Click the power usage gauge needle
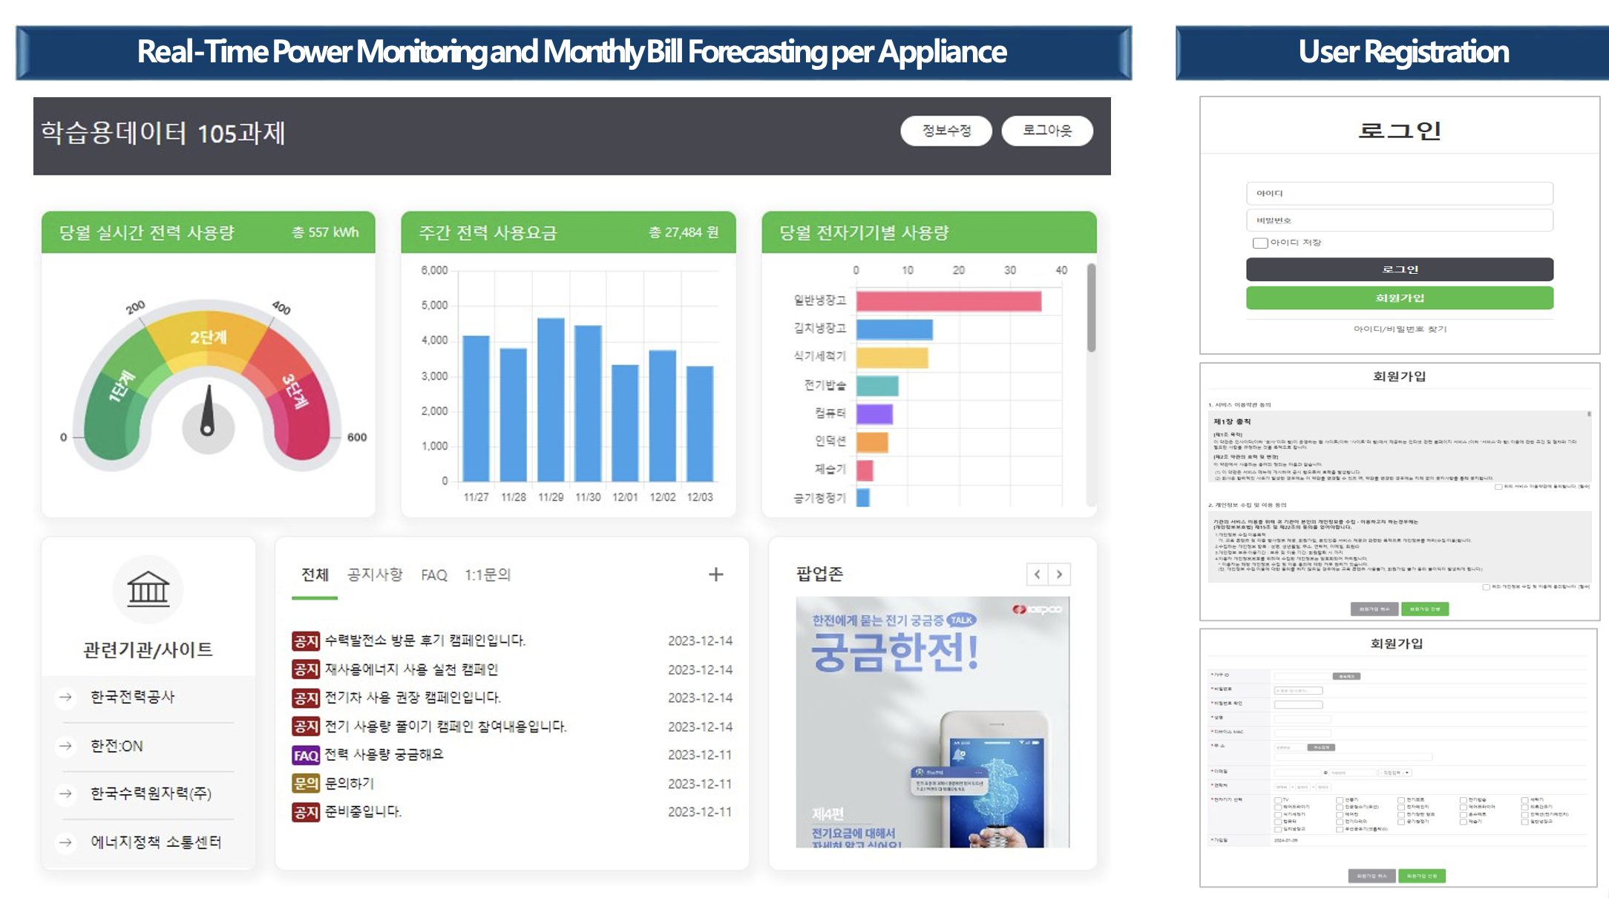 point(208,410)
